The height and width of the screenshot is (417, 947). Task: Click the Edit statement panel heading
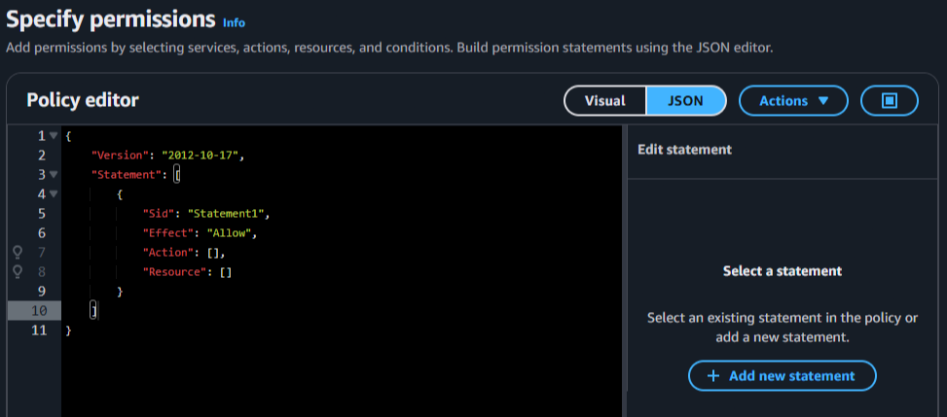click(x=684, y=149)
